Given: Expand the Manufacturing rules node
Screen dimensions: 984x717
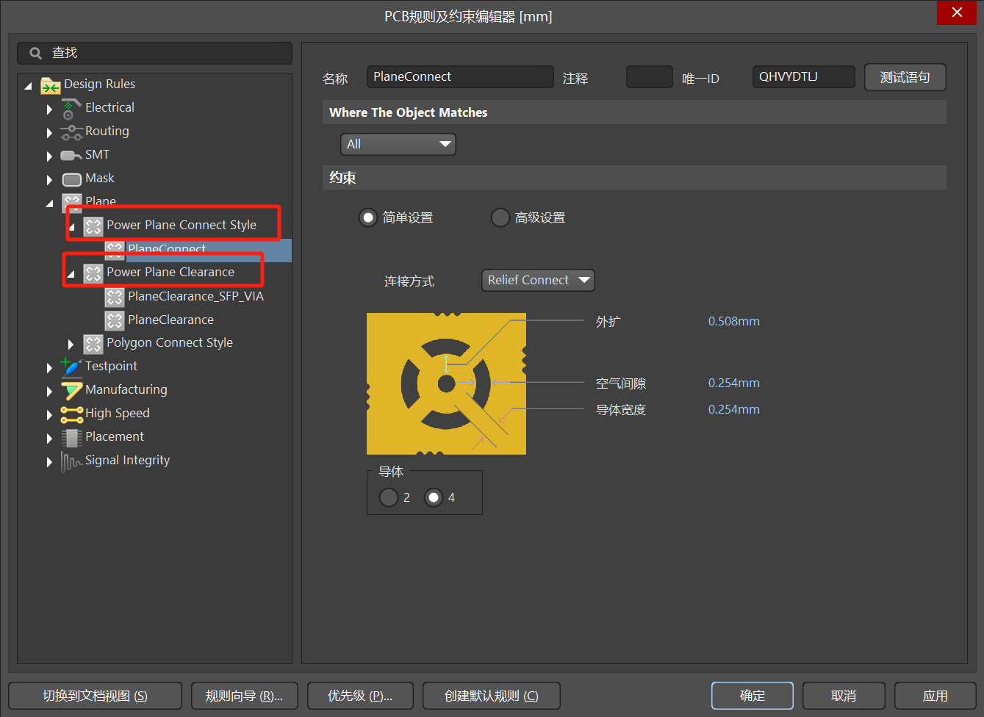Looking at the screenshot, I should [49, 392].
